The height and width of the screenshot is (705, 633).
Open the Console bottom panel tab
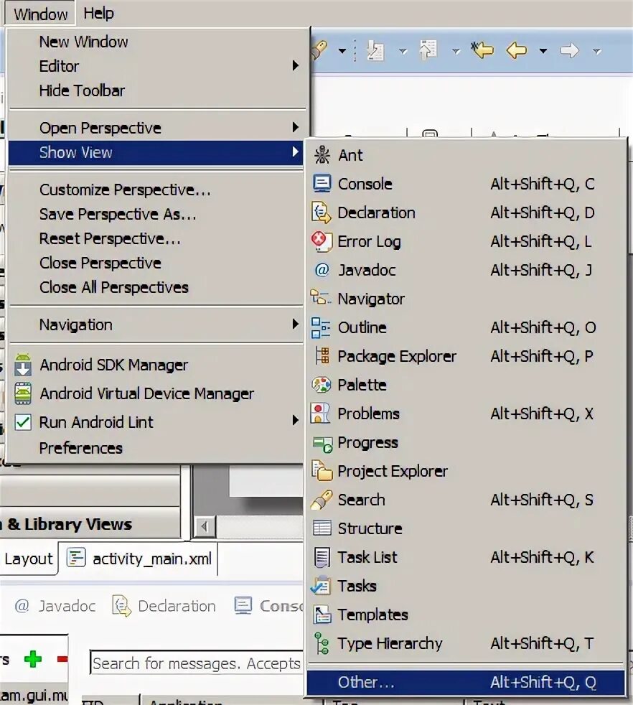coord(268,606)
